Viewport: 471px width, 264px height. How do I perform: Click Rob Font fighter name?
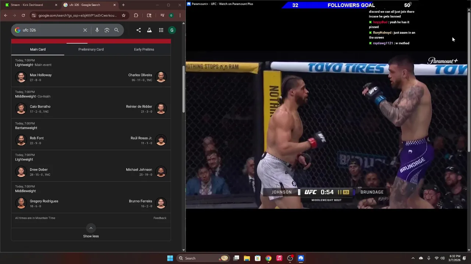37,138
